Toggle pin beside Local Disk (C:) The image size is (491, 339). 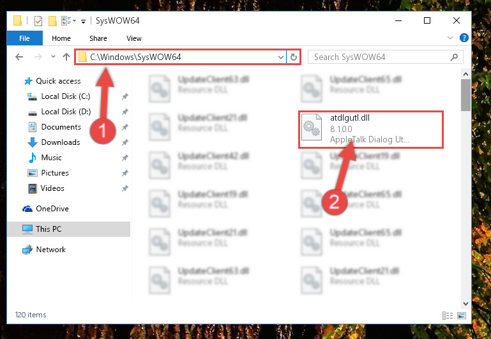(125, 96)
